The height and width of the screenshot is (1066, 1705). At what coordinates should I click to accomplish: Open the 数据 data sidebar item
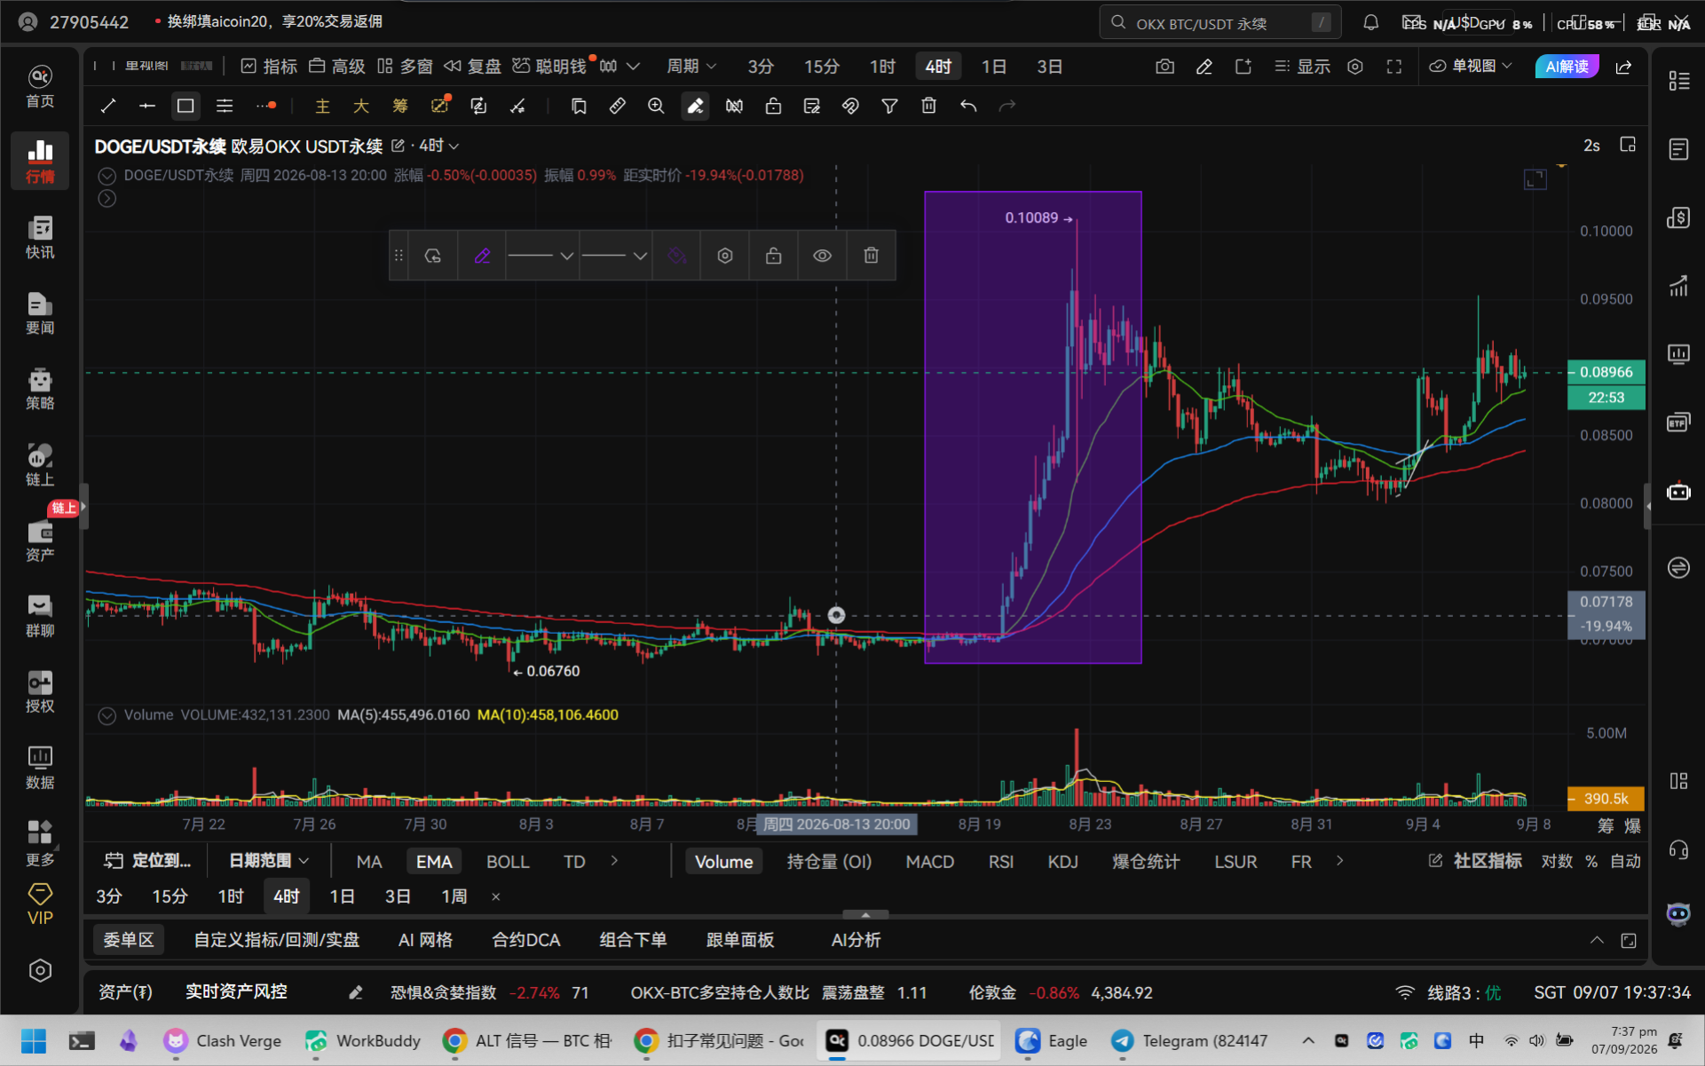40,768
